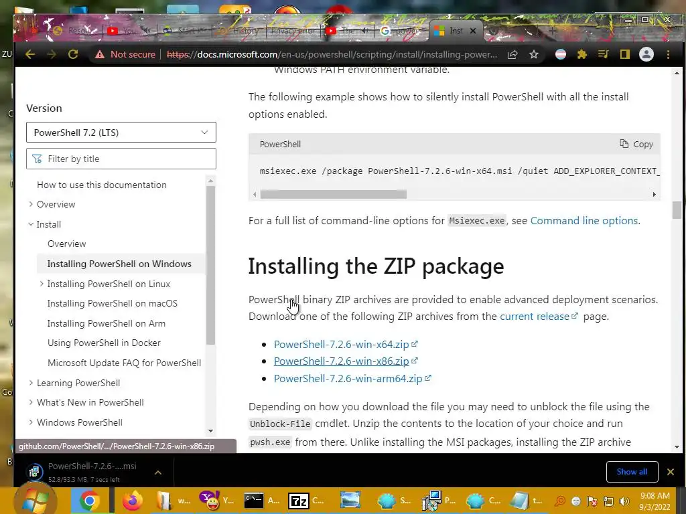Image resolution: width=686 pixels, height=514 pixels.
Task: Close the current Inst tab
Action: [472, 31]
